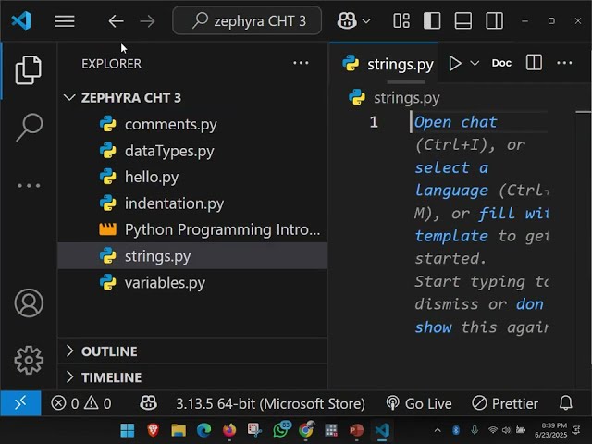Open Brave browser from taskbar

coord(153,430)
